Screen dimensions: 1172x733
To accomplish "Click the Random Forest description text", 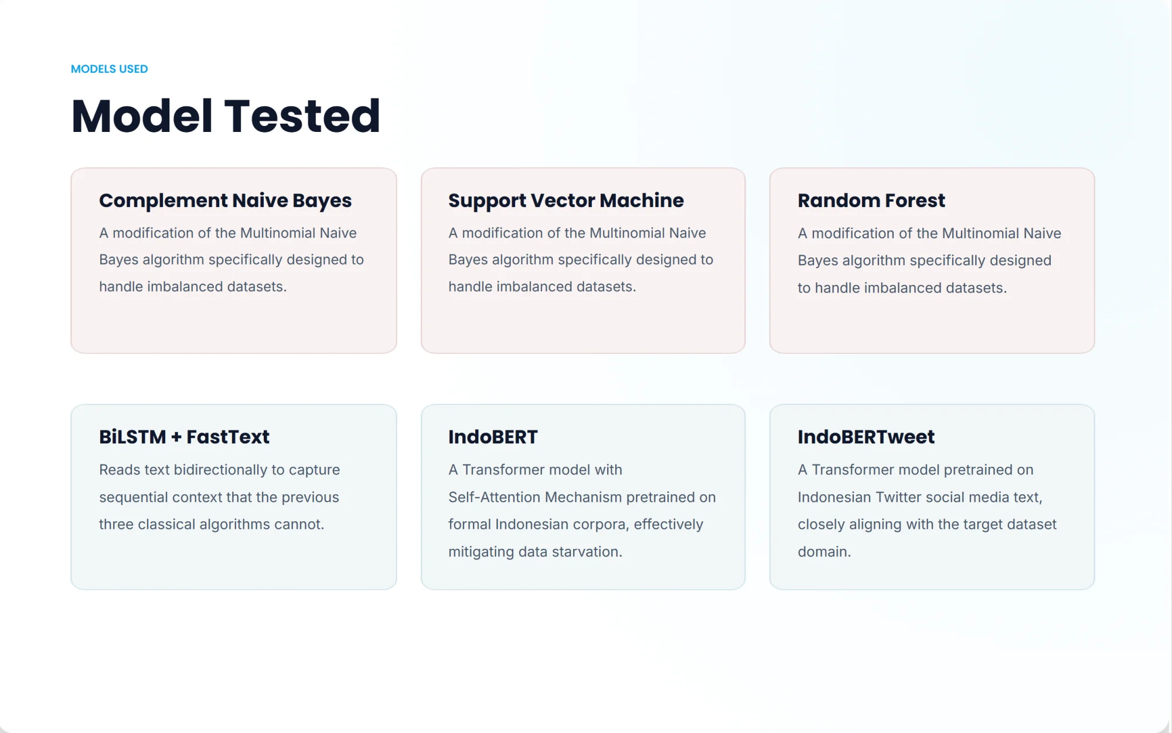I will 929,260.
